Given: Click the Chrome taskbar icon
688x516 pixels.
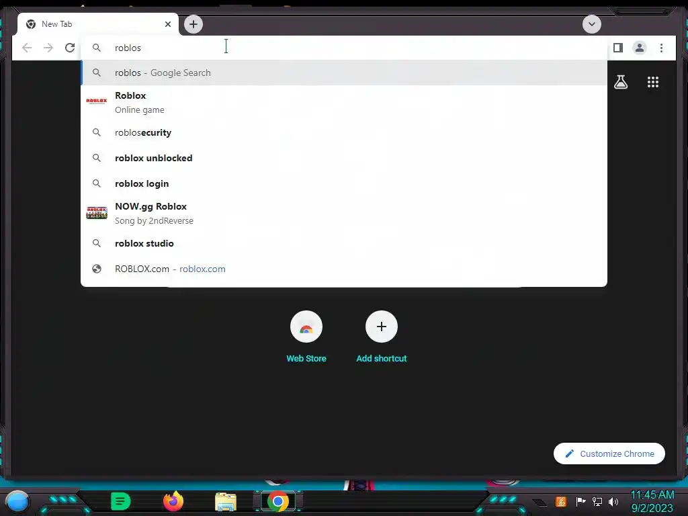Looking at the screenshot, I should coord(277,501).
